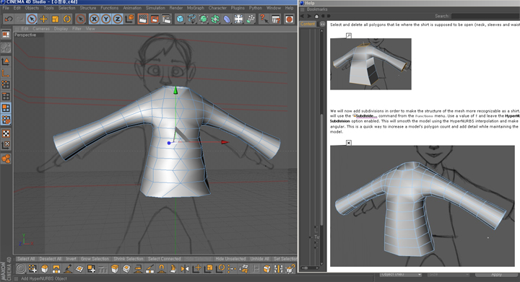This screenshot has height=282, width=520.
Task: Enable Use Object Axis Tool in sidebar
Action: pyautogui.click(x=6, y=73)
